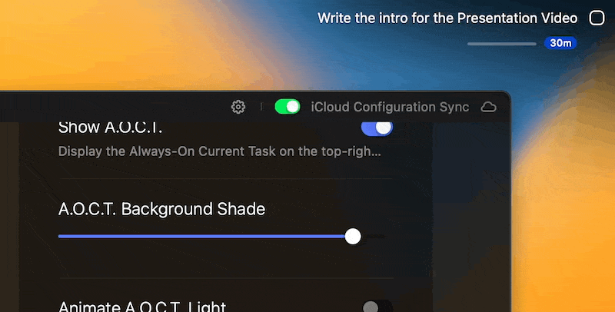The height and width of the screenshot is (312, 615).
Task: Click the A.O.C.T. Background Shade slider handle
Action: (x=353, y=236)
